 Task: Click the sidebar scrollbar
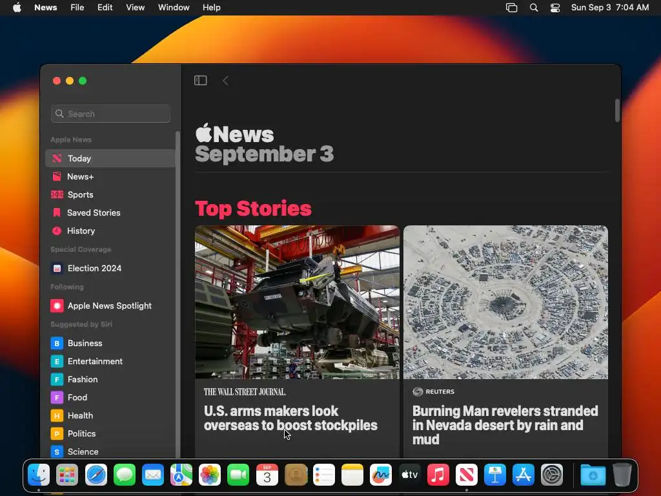pos(178,295)
